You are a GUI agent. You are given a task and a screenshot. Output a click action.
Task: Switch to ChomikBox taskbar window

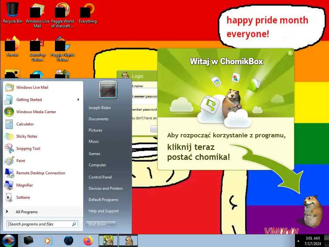(108, 241)
